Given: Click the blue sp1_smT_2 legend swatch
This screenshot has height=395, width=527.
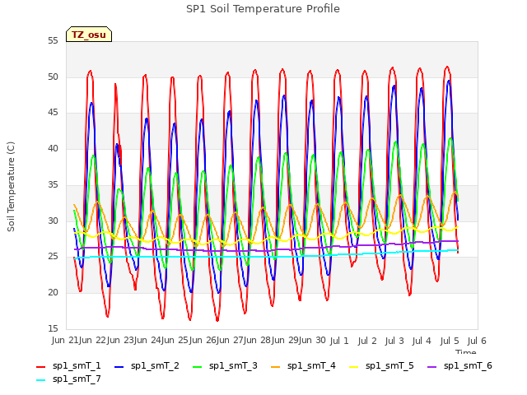Looking at the screenshot, I should (119, 367).
